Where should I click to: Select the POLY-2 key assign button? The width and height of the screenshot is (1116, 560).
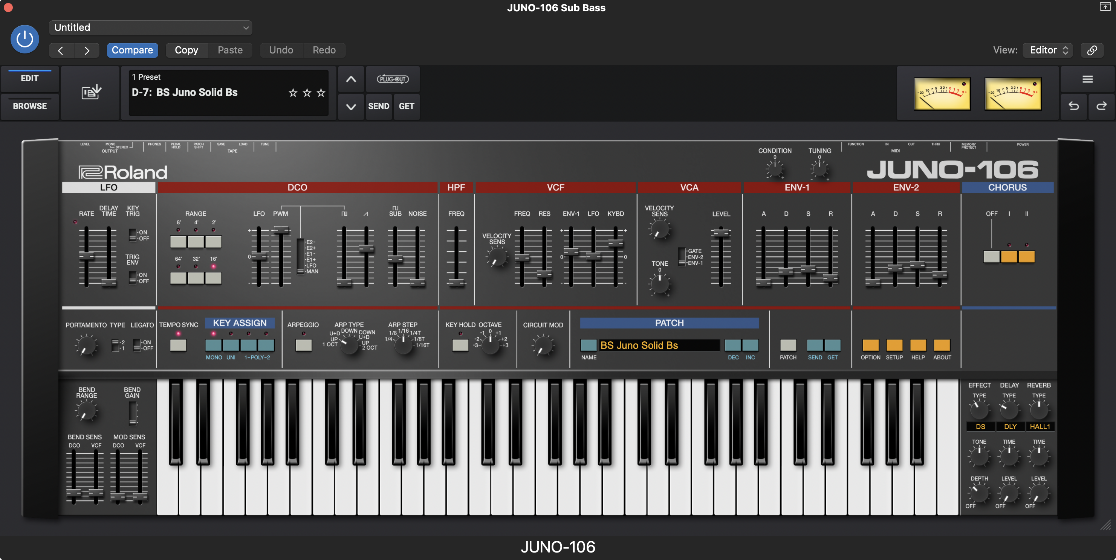[x=266, y=345]
